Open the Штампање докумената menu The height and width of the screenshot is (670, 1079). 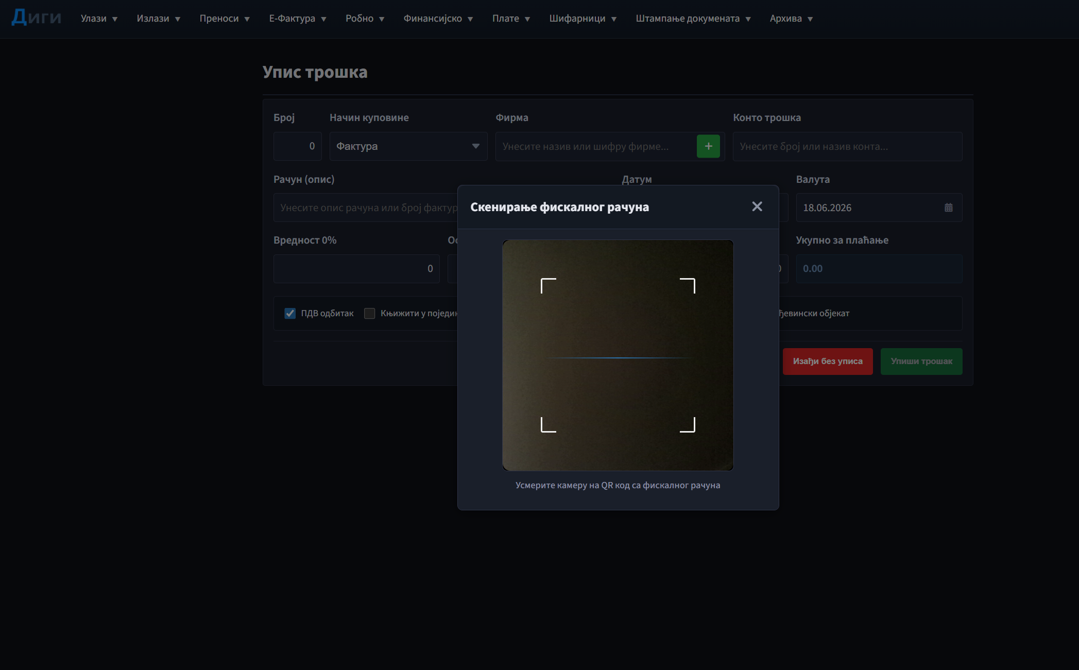[x=693, y=19]
